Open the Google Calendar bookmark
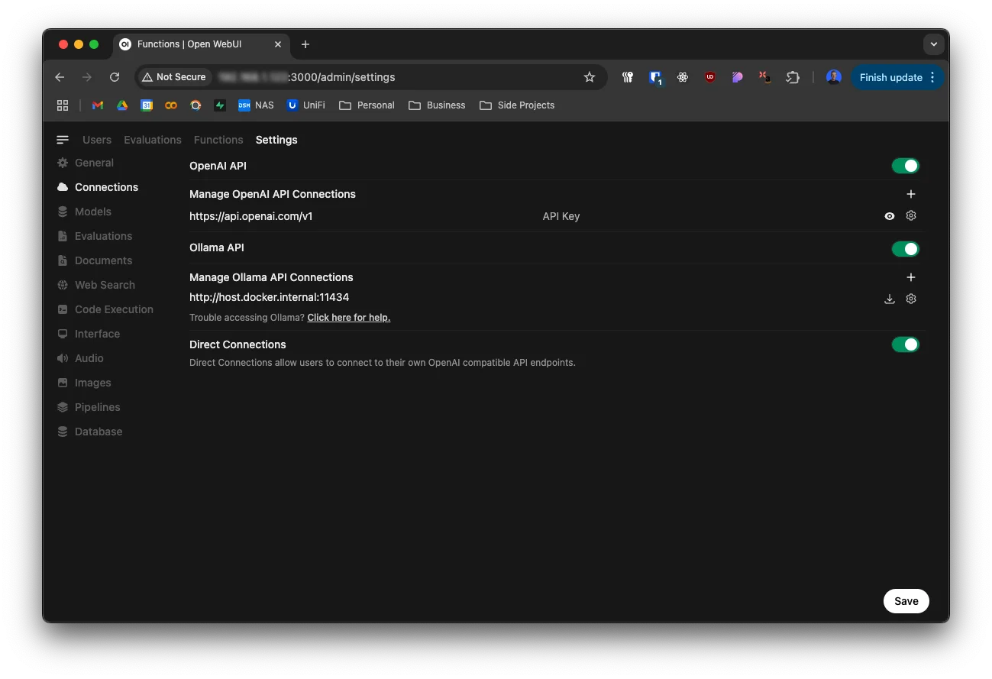 (147, 105)
